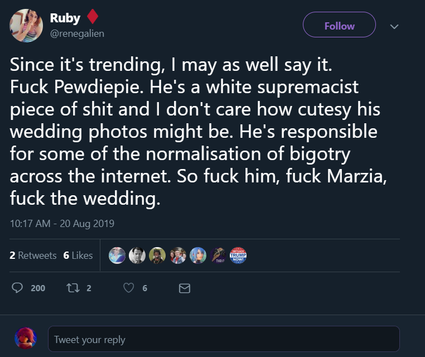Screen dimensions: 425x357
Task: Open the black-and-white man liker avatar
Action: click(x=137, y=255)
